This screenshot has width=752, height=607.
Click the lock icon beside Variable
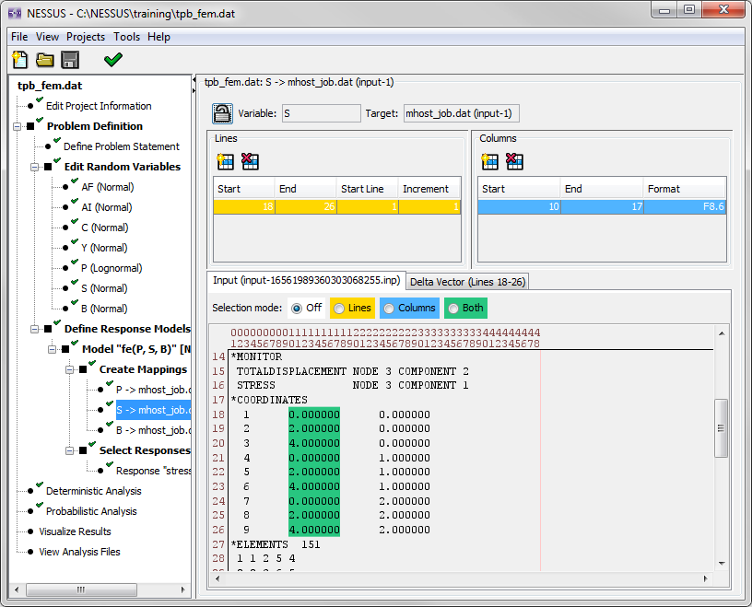pos(223,113)
